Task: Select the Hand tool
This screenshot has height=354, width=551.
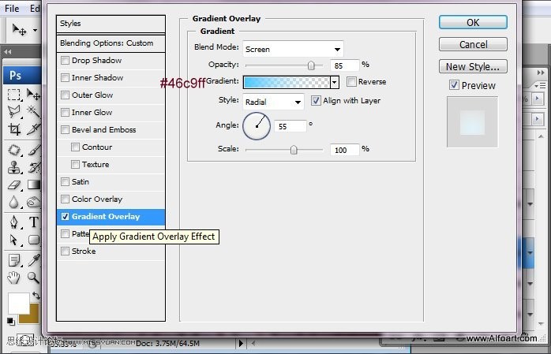Action: (14, 278)
